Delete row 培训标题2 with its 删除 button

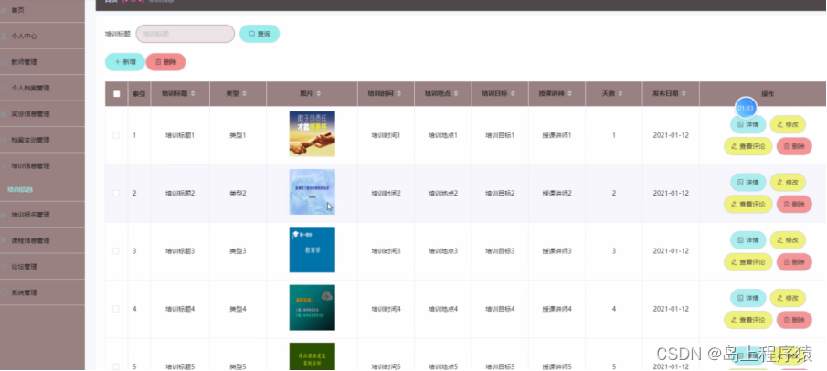pyautogui.click(x=794, y=205)
